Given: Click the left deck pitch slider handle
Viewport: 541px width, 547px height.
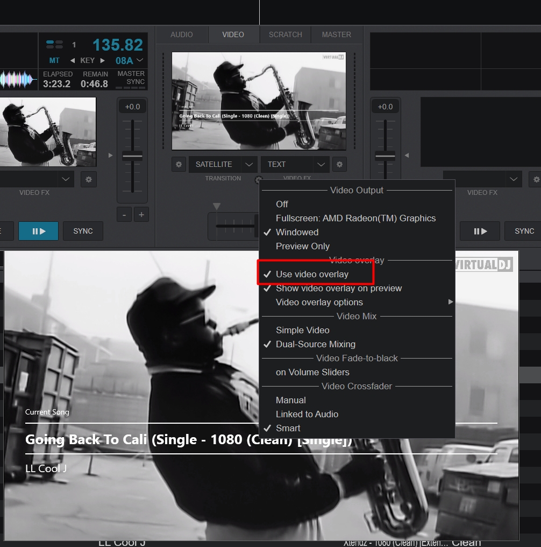Looking at the screenshot, I should [x=132, y=156].
